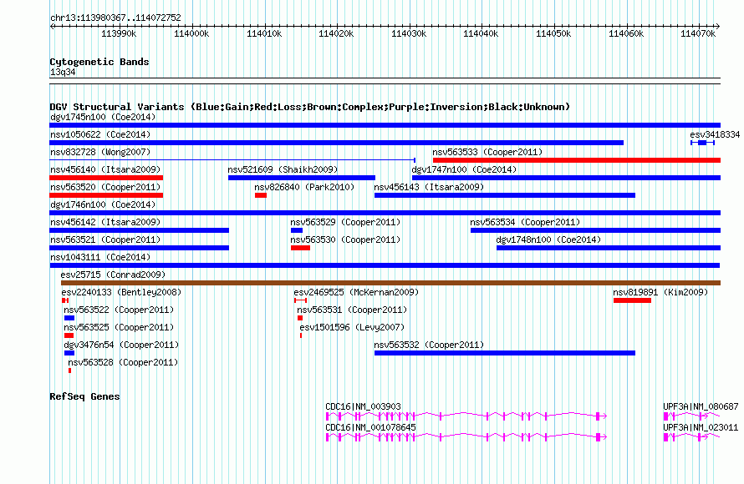
Task: Click the nsv826840 (Park2010) label
Action: tap(304, 187)
